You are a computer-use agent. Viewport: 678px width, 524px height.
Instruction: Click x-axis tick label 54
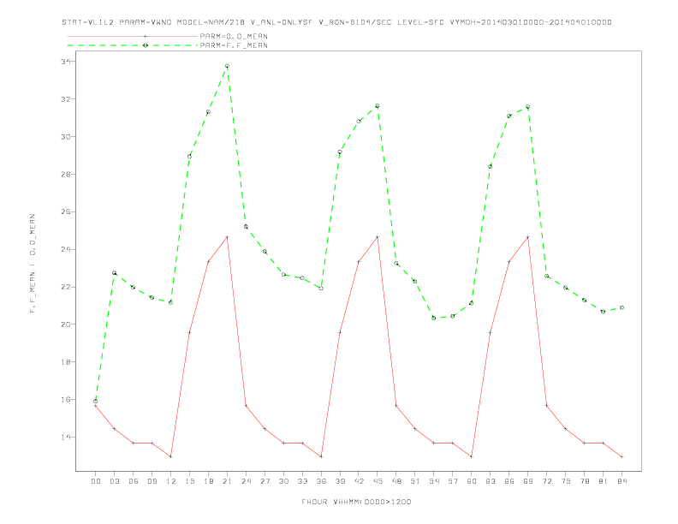click(434, 481)
